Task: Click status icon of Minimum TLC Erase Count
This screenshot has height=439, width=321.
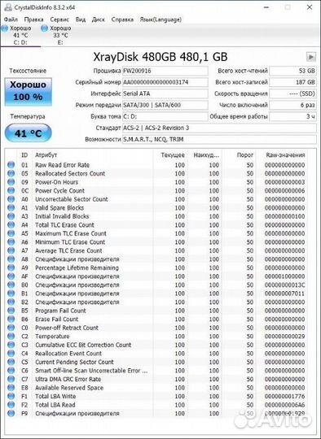Action: (x=11, y=242)
